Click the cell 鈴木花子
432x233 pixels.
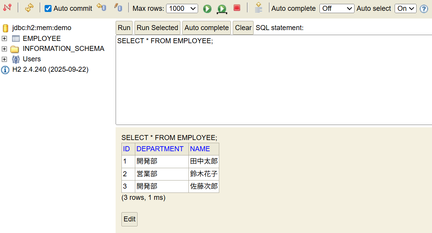(204, 174)
